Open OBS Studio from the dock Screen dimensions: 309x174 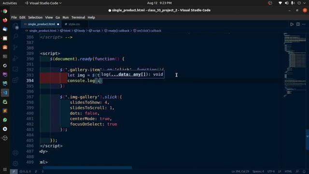point(5,138)
